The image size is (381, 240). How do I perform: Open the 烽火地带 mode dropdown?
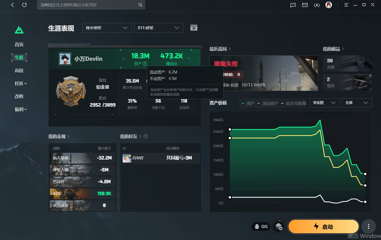(107, 28)
